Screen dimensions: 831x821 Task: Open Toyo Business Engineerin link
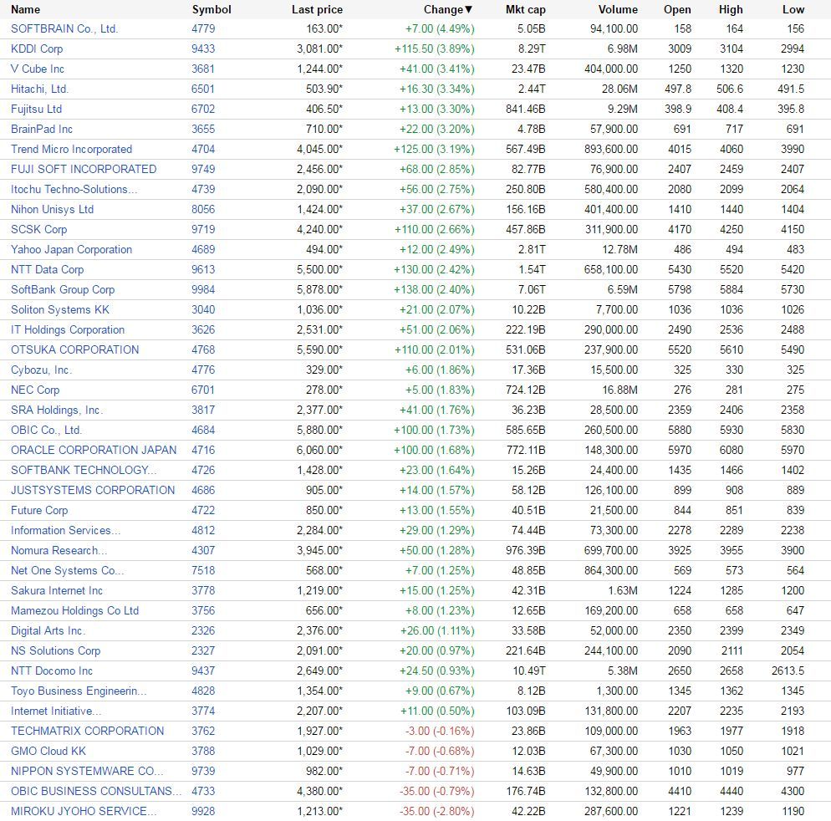[x=79, y=691]
